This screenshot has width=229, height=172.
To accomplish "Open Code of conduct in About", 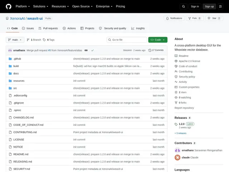I will coord(186,66).
